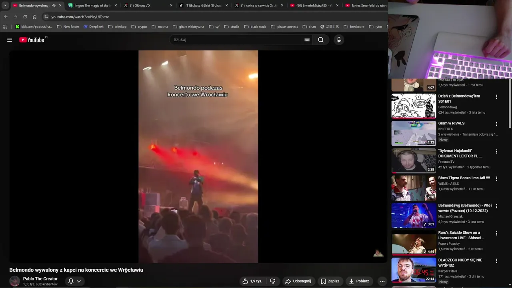Open options menu for Dylemat Hujolandii video
This screenshot has width=512, height=288.
(x=496, y=152)
